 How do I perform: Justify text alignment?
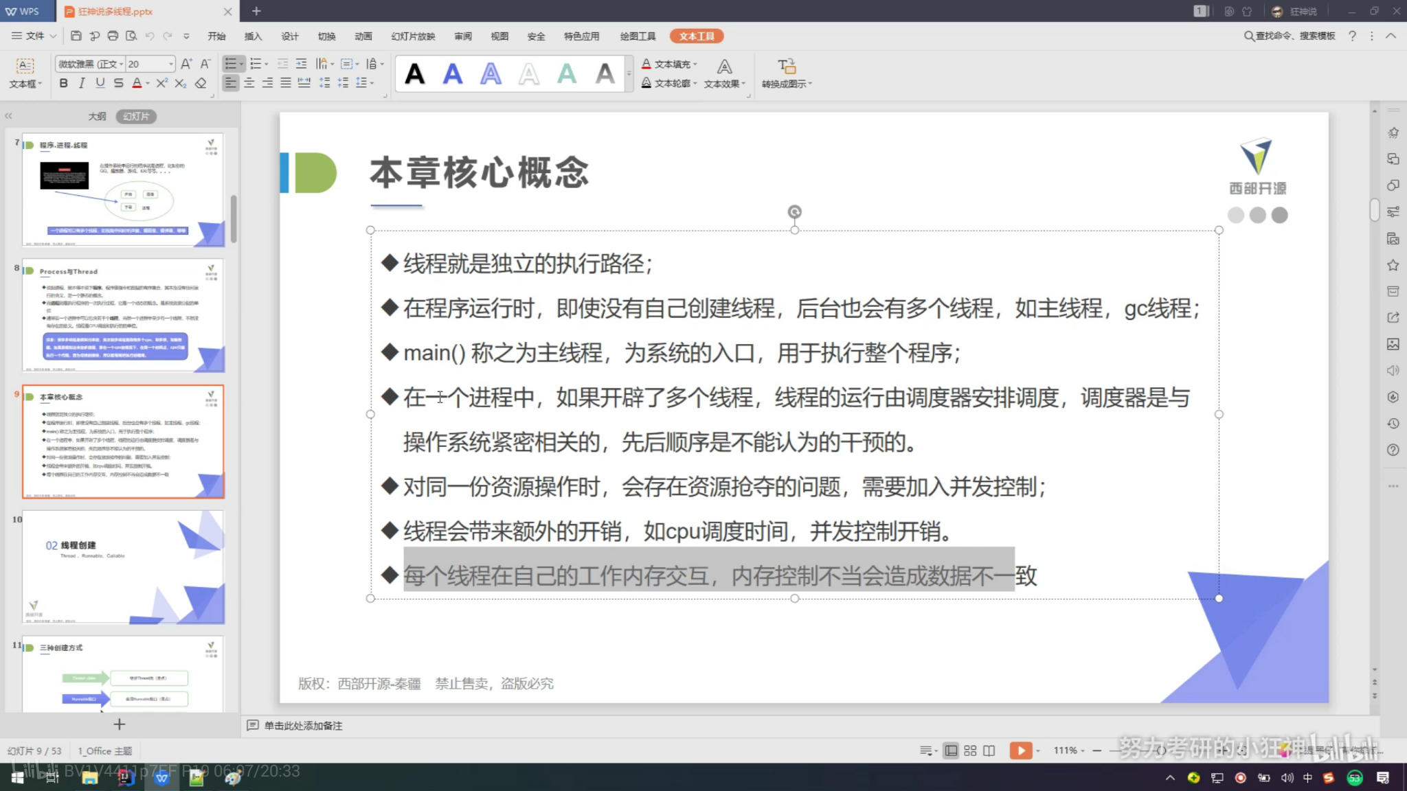coord(286,83)
